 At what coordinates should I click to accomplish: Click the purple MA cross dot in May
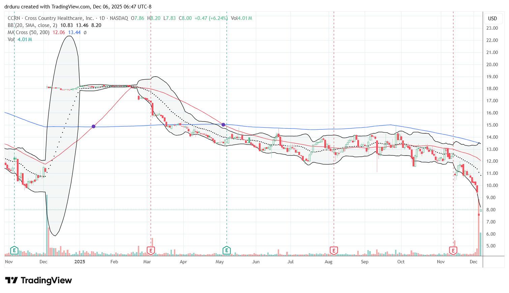coord(223,125)
